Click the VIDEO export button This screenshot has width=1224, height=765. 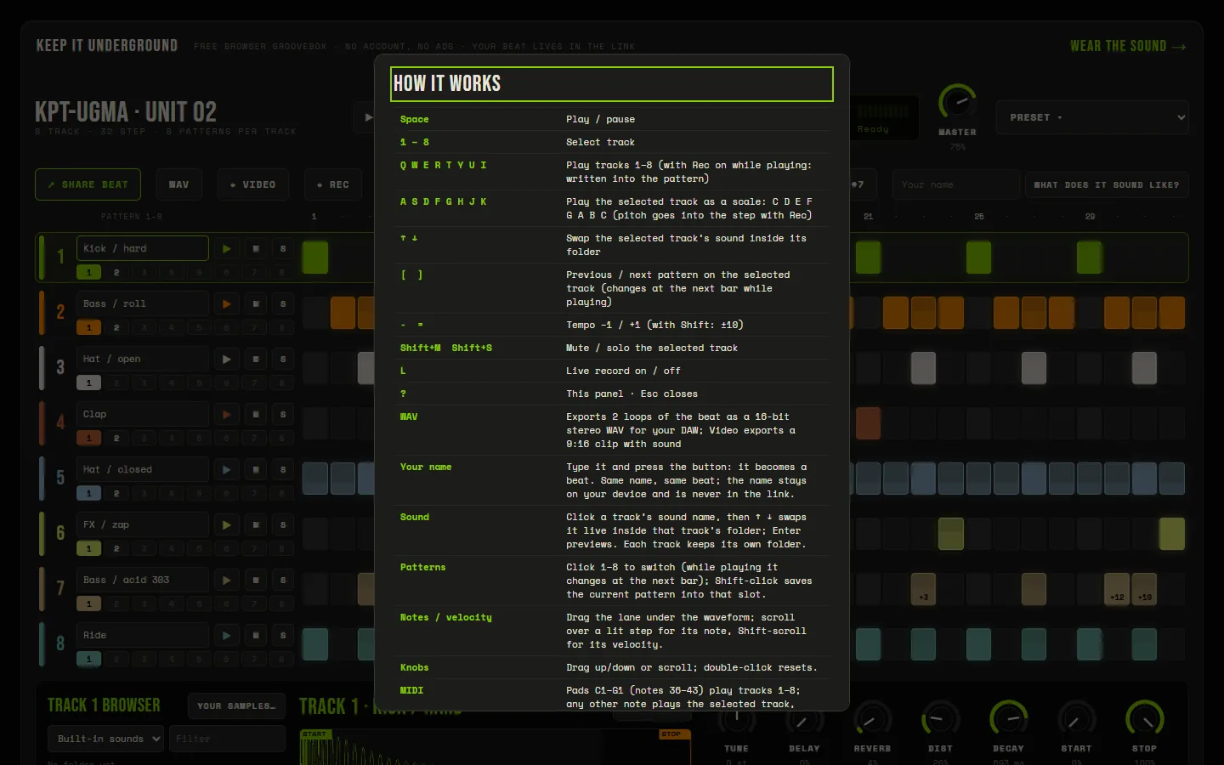coord(252,184)
